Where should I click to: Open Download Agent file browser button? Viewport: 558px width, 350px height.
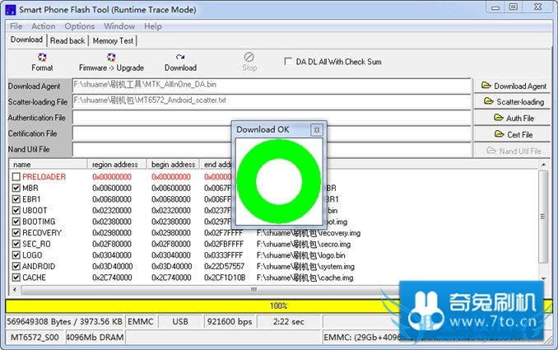(x=514, y=86)
